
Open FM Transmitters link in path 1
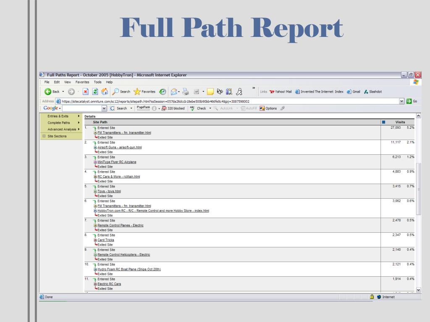pos(124,132)
